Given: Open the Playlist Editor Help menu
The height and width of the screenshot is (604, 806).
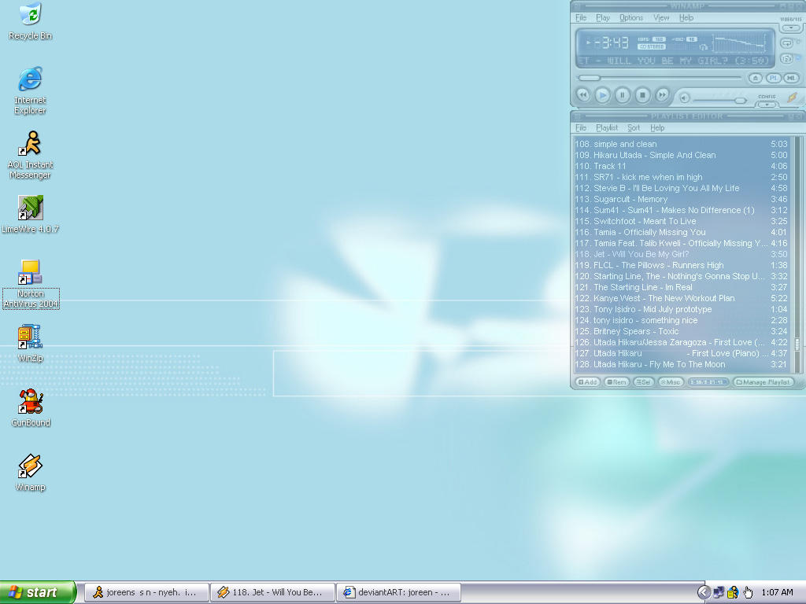Looking at the screenshot, I should click(657, 127).
